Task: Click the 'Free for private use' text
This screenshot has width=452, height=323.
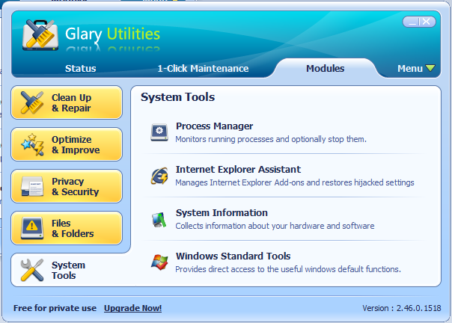Action: pyautogui.click(x=55, y=308)
